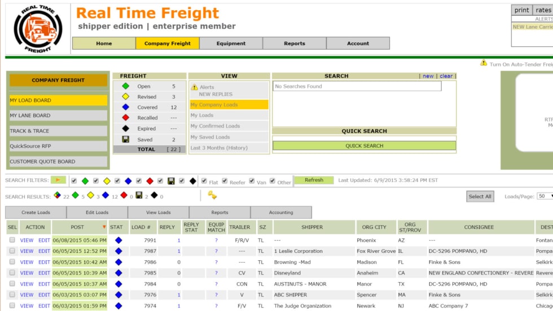The height and width of the screenshot is (311, 553).
Task: Switch to the Reports top navigation tab
Action: click(x=294, y=43)
